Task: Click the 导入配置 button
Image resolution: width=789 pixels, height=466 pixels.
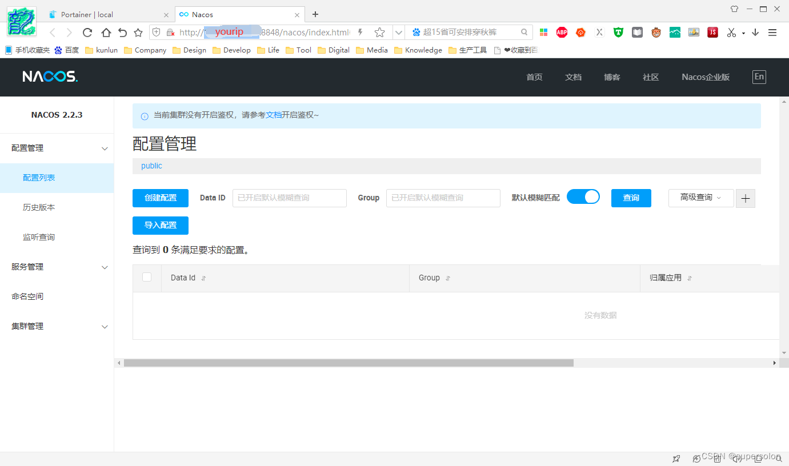Action: 161,226
